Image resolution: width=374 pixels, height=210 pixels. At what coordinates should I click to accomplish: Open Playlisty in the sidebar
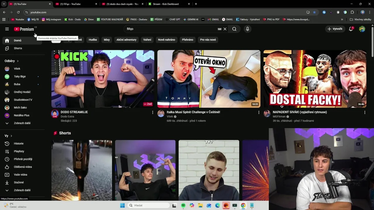(22, 151)
